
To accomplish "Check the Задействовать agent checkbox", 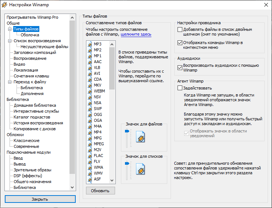I will 180,88.
